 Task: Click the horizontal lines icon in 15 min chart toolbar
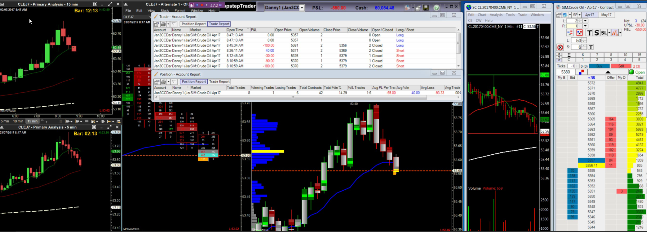(x=87, y=121)
